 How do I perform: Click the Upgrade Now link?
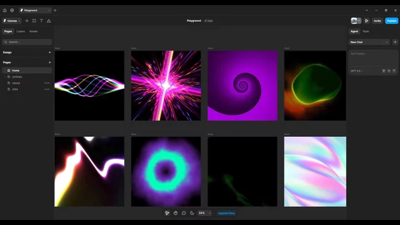click(226, 213)
